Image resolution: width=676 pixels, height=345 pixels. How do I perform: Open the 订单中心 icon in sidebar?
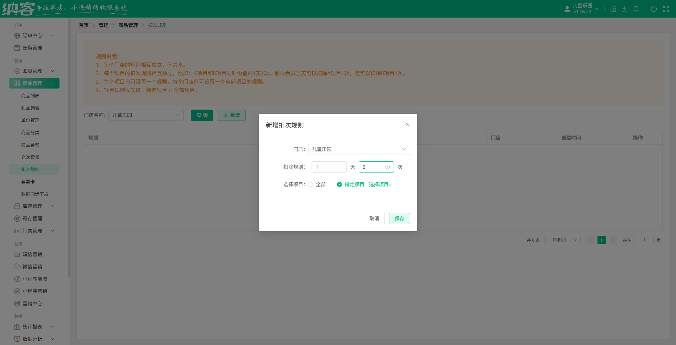(x=17, y=35)
